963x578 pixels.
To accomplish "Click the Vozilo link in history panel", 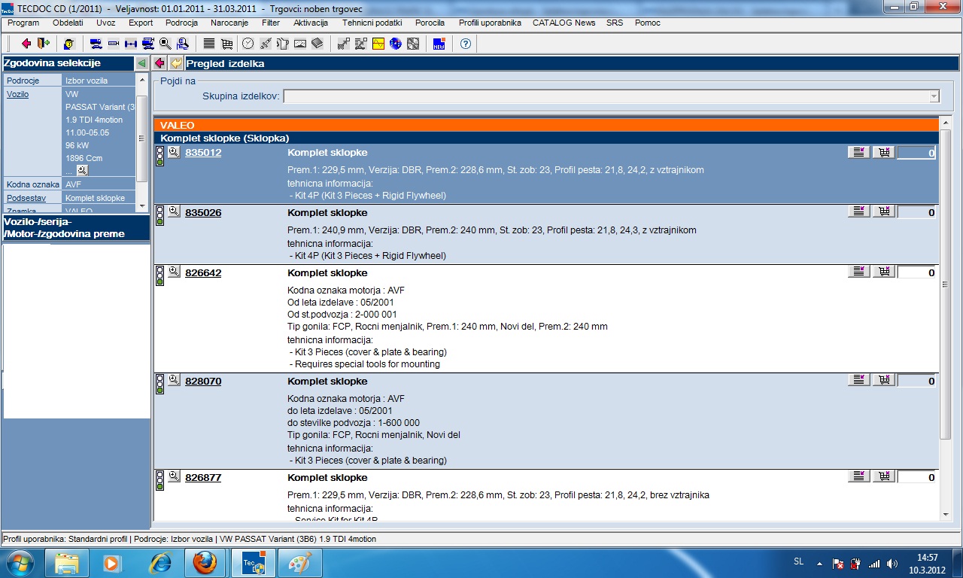I will 18,95.
